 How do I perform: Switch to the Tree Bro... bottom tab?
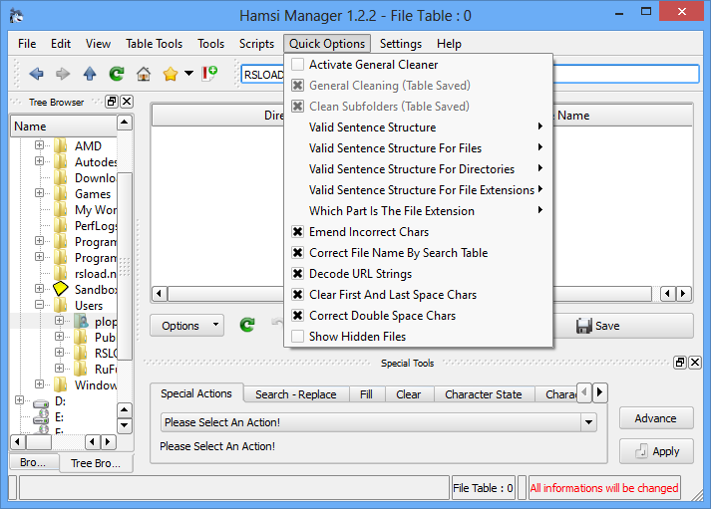[x=96, y=463]
